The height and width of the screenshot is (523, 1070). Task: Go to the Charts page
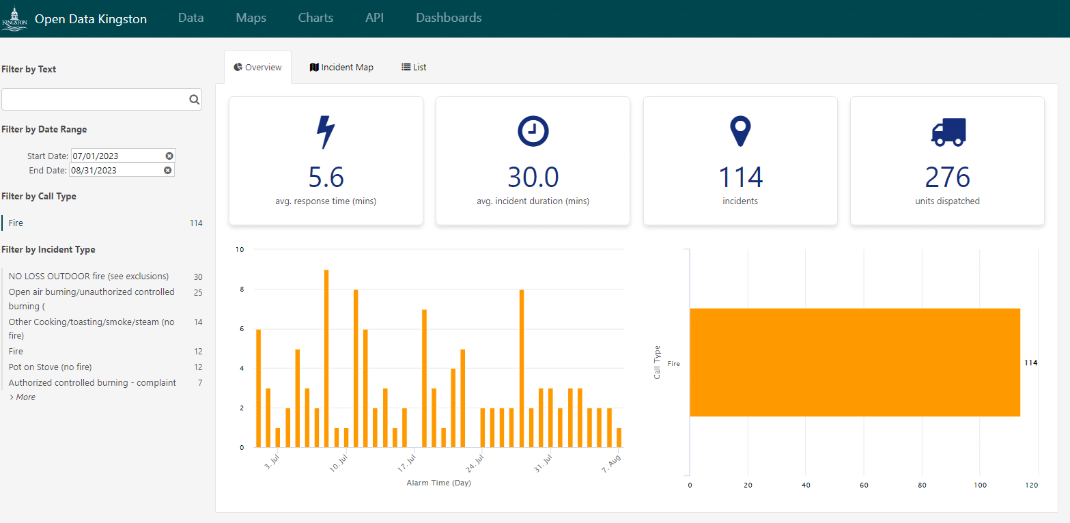point(315,18)
